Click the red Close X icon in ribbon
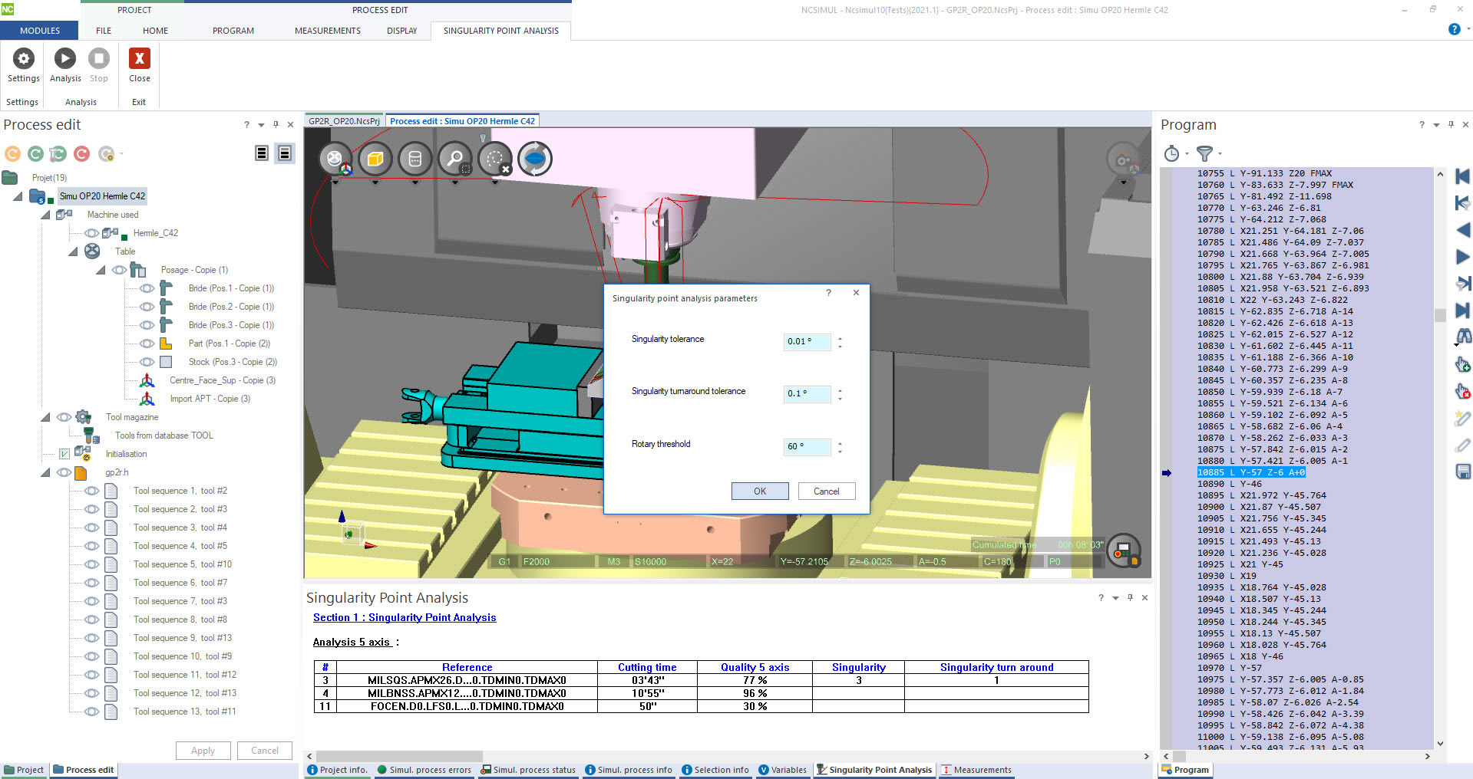 coord(139,59)
